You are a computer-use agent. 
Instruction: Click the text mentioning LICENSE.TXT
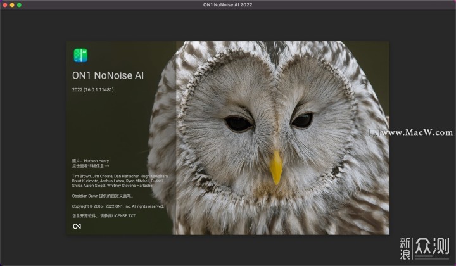pos(104,216)
